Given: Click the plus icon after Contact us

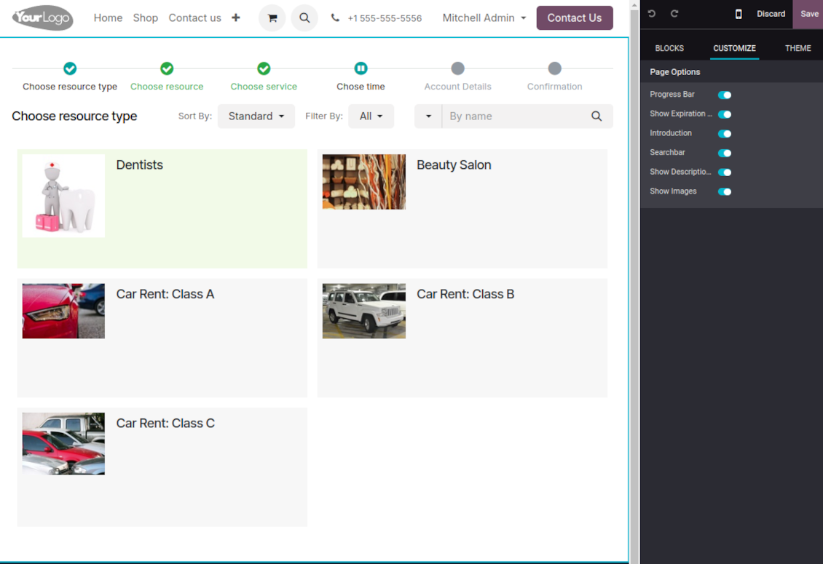Looking at the screenshot, I should pyautogui.click(x=236, y=18).
